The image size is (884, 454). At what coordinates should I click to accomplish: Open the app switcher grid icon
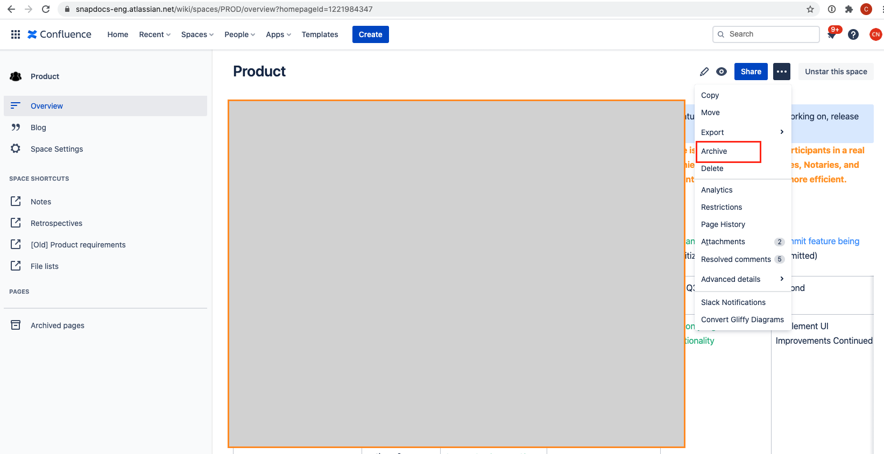[16, 34]
